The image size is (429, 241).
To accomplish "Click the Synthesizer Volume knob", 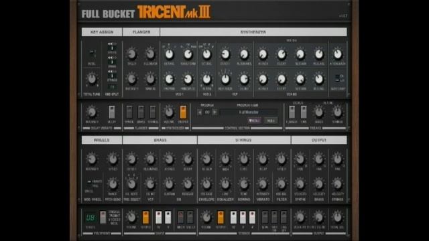I will (169, 112).
